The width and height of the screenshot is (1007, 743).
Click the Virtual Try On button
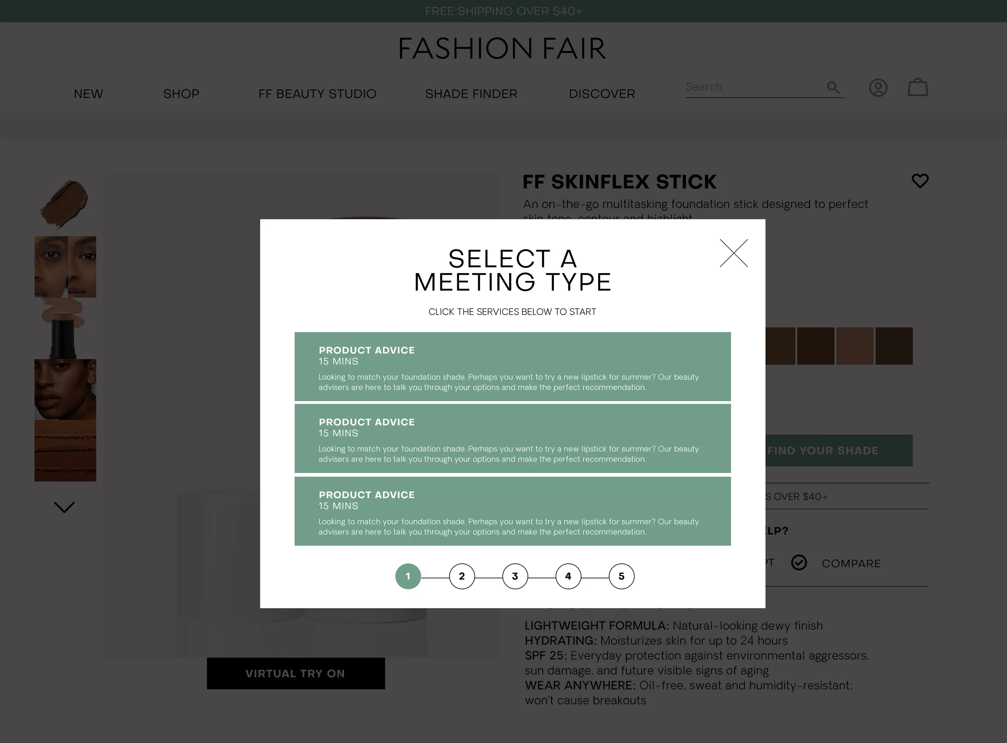[x=296, y=673]
